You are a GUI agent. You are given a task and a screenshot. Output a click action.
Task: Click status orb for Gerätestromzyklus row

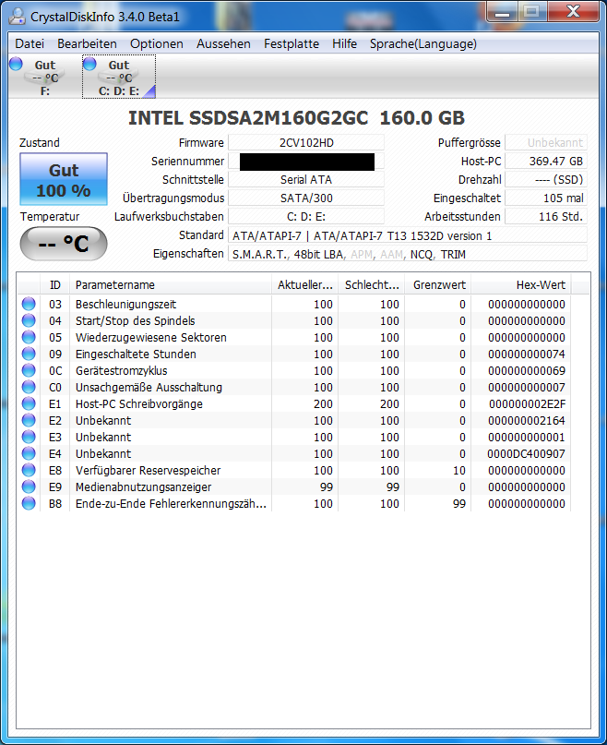pos(29,370)
